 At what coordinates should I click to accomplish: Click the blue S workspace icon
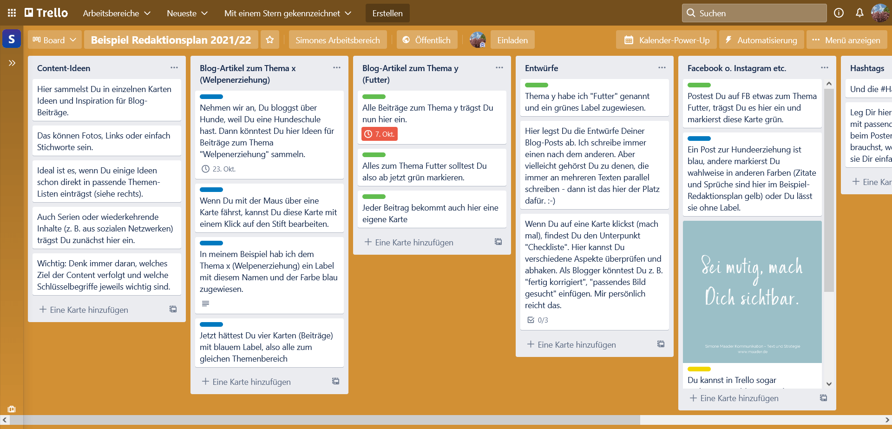12,39
